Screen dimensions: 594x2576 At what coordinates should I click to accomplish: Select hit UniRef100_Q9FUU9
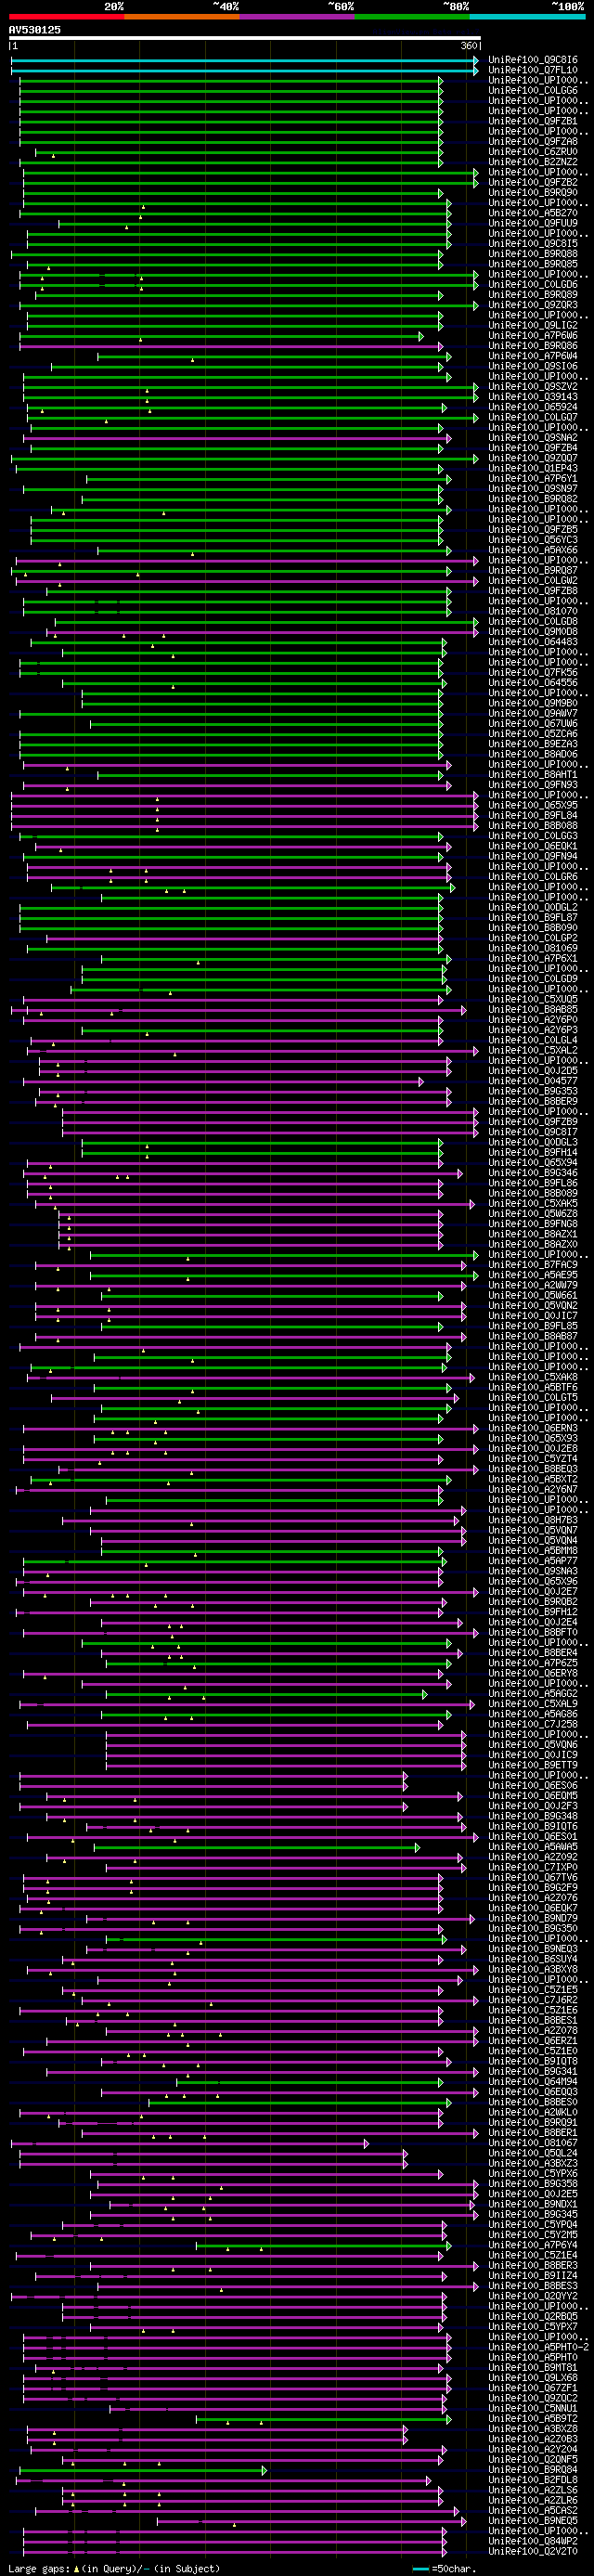click(x=533, y=223)
